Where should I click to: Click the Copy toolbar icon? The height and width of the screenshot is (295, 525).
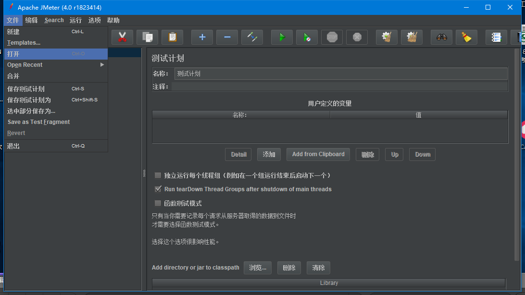click(147, 37)
